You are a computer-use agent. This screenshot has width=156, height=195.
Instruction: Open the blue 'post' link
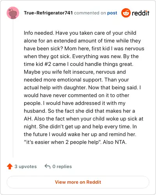point(112,13)
